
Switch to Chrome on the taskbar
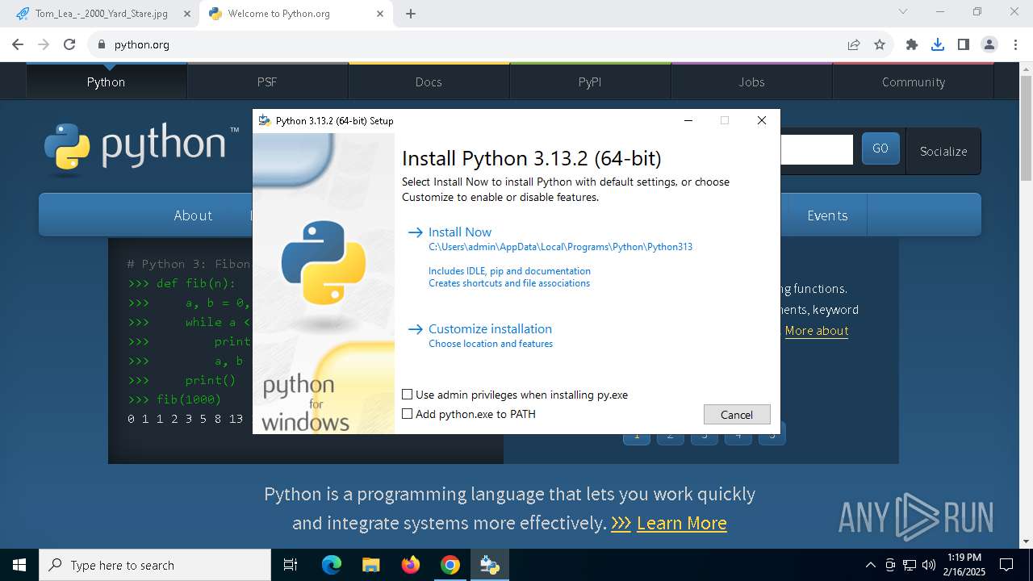pos(450,565)
